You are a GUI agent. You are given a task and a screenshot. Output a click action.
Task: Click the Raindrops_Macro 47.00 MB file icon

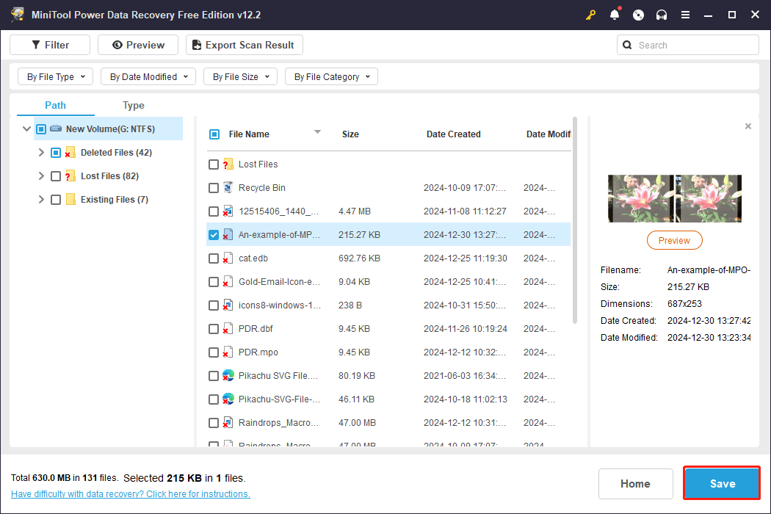click(x=228, y=422)
